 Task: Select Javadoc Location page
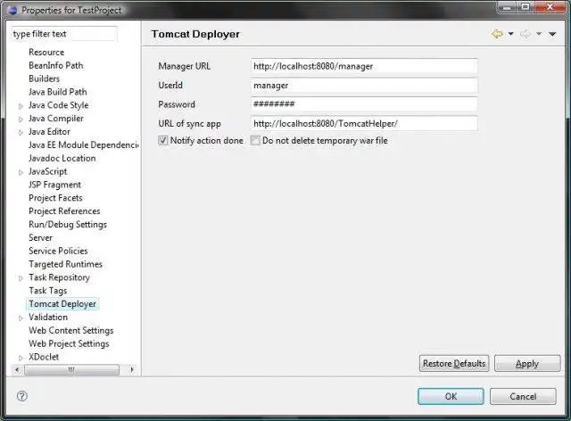point(62,158)
